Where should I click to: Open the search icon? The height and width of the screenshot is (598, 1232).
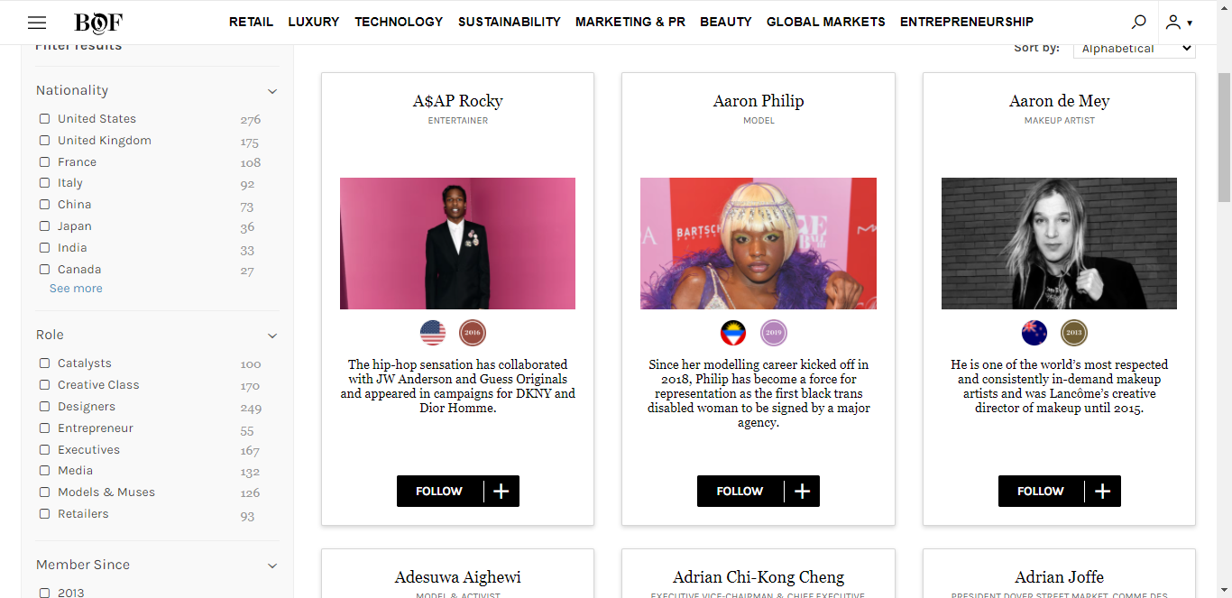[1138, 22]
